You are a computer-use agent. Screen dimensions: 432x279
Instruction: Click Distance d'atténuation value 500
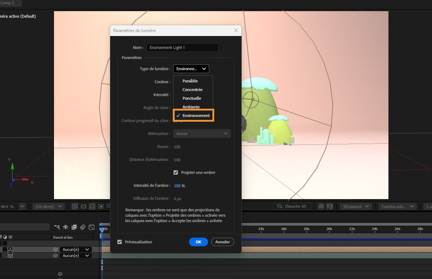177,160
